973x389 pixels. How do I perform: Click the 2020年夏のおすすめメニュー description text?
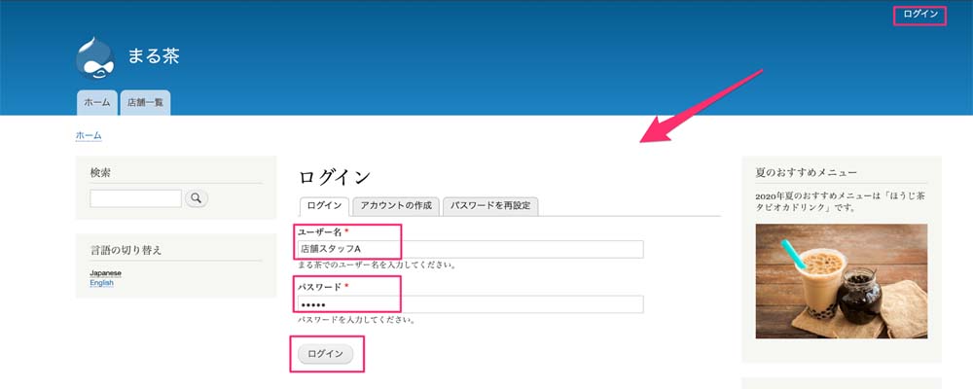[x=841, y=201]
